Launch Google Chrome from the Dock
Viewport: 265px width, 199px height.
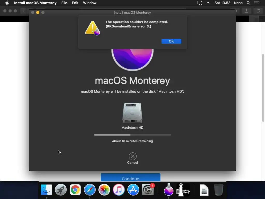tap(75, 190)
